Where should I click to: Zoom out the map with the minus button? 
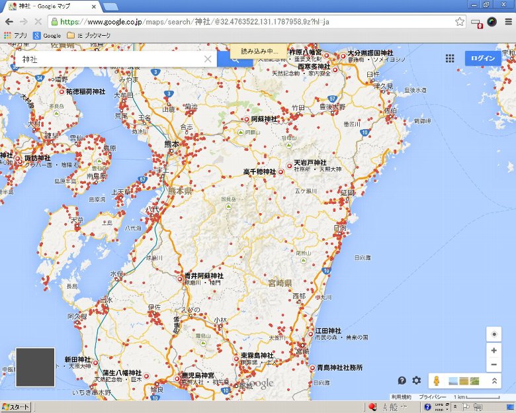[494, 365]
